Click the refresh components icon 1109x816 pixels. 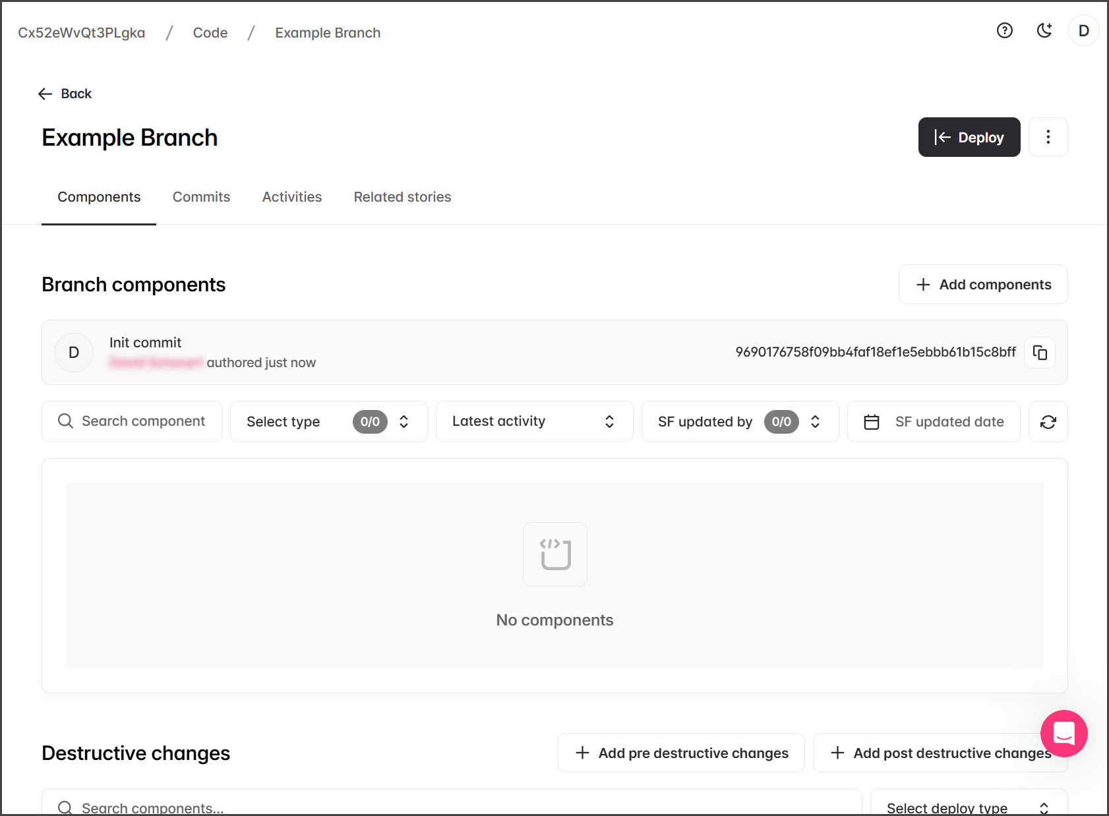tap(1048, 422)
